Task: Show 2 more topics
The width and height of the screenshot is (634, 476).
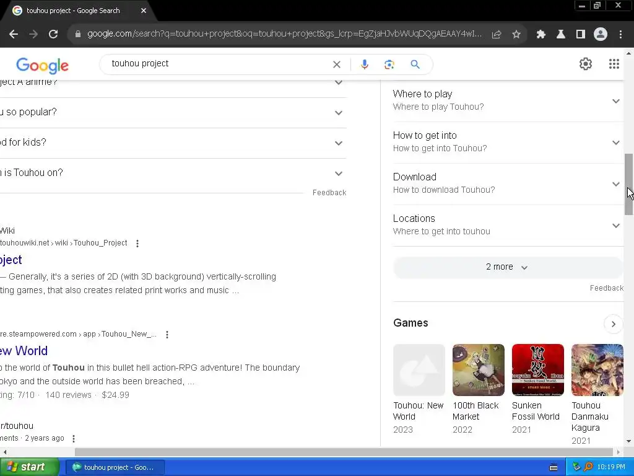Action: click(508, 267)
